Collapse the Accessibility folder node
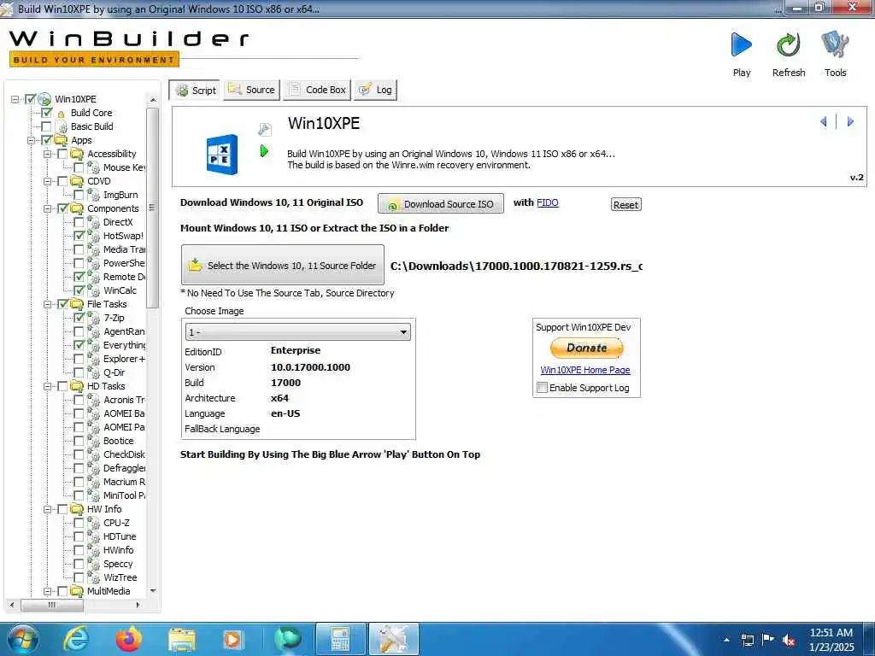Image resolution: width=875 pixels, height=656 pixels. tap(48, 154)
